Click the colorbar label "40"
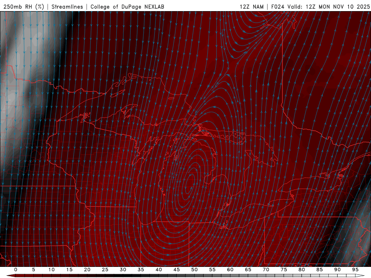 (x=159, y=270)
